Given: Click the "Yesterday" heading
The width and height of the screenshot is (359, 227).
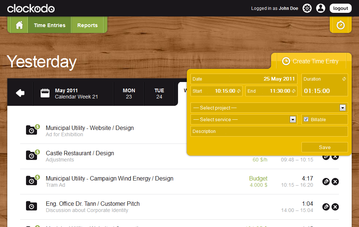Looking at the screenshot, I should pyautogui.click(x=42, y=62).
